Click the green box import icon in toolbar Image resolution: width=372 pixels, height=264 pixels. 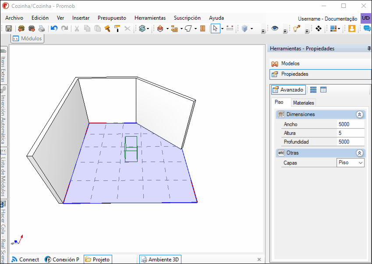click(x=21, y=28)
